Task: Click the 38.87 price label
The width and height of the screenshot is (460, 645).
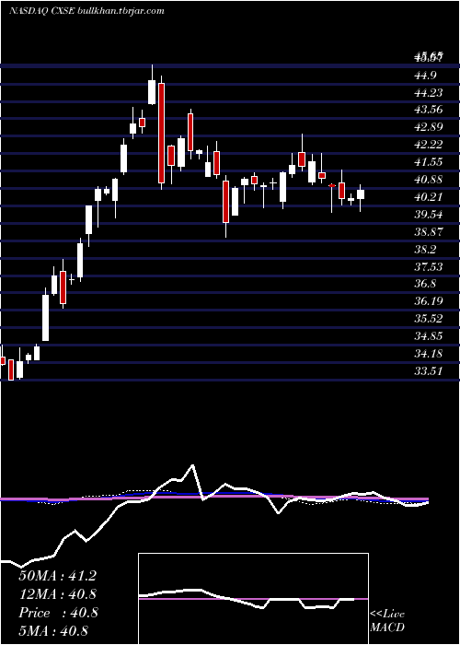Action: (x=429, y=232)
